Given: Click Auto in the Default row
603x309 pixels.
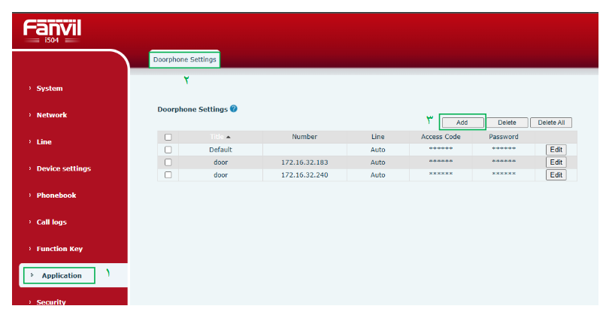Looking at the screenshot, I should [x=377, y=150].
